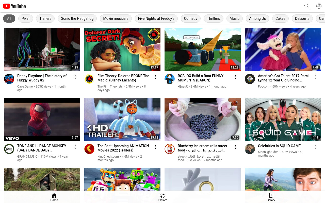Open the forest hut shelter thumbnail
The image size is (325, 203).
coord(42,179)
